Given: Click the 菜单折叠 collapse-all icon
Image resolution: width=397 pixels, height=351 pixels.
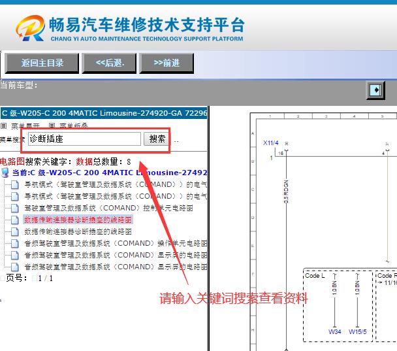Looking at the screenshot, I should coord(52,125).
